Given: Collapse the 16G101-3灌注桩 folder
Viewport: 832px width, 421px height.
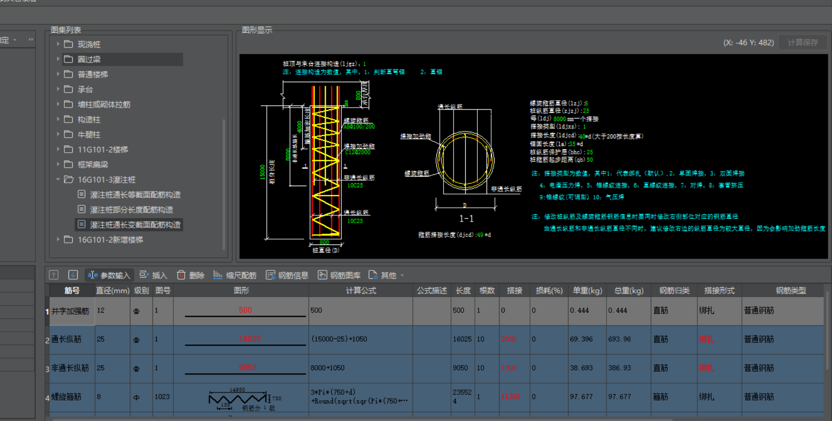Looking at the screenshot, I should coord(58,179).
